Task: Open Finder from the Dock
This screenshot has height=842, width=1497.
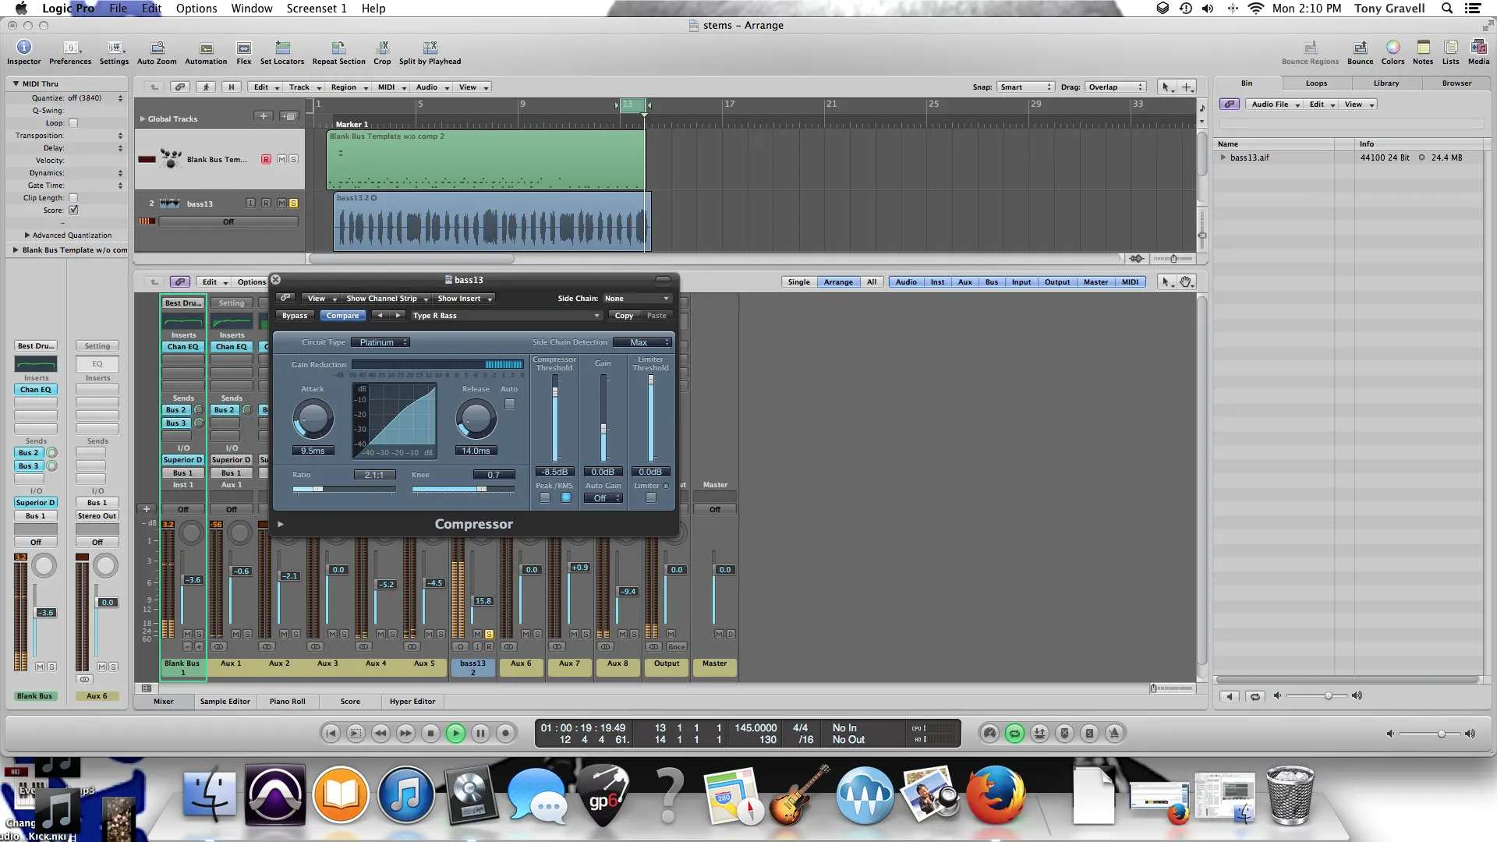Action: (209, 795)
